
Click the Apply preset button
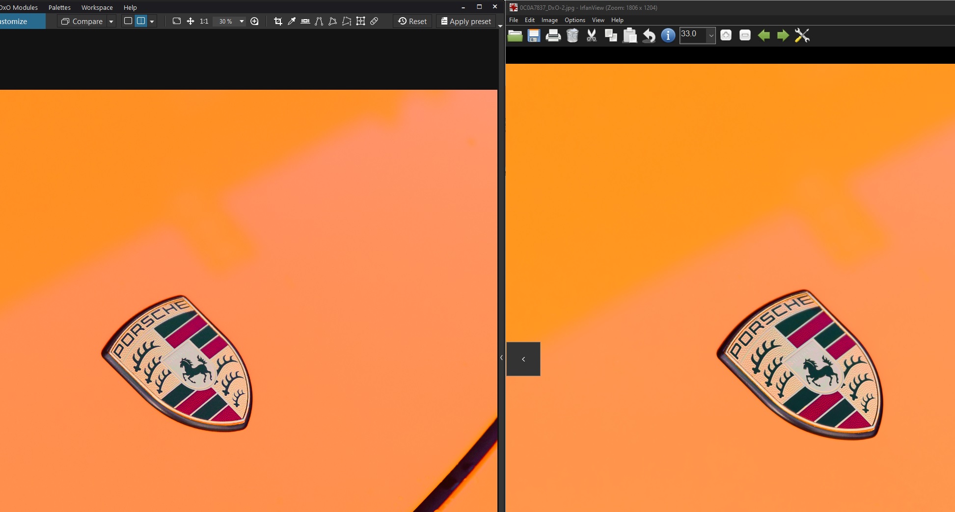(466, 21)
